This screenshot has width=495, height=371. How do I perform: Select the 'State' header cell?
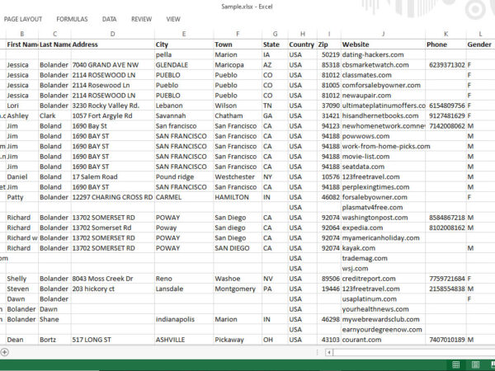[x=275, y=45]
